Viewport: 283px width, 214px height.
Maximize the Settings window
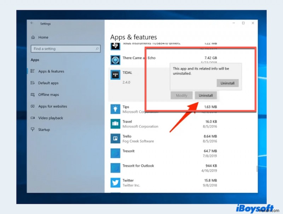243,23
